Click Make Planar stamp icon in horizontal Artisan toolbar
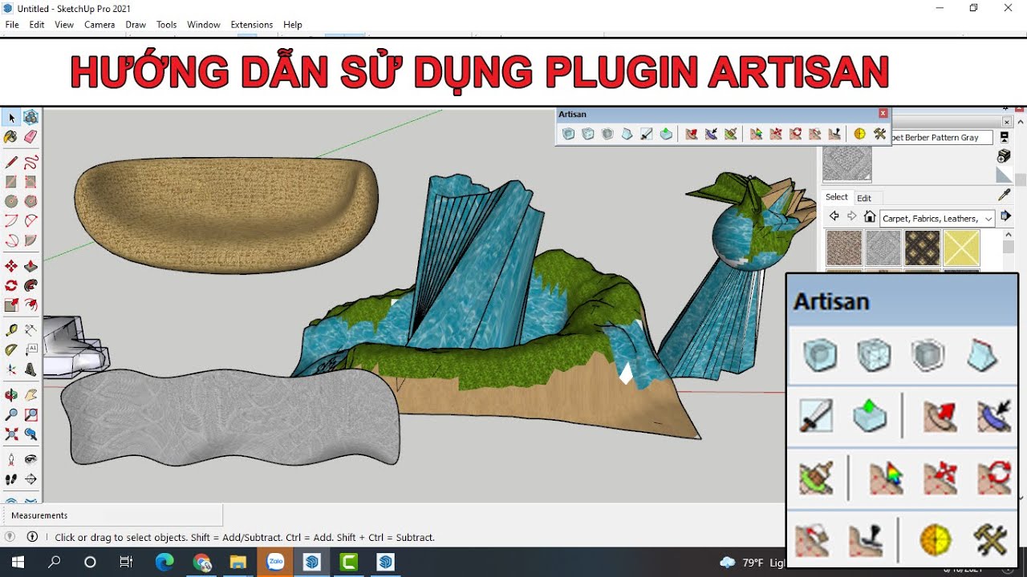This screenshot has height=577, width=1027. 834,134
